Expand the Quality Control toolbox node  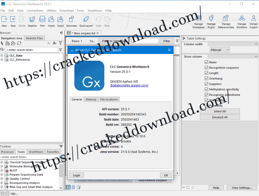point(2,178)
